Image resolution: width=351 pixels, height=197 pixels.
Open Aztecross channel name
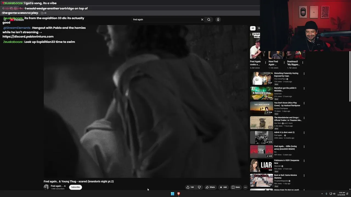coord(278,94)
